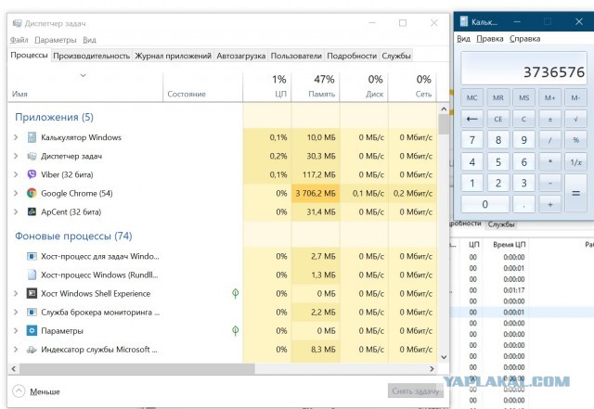This screenshot has width=594, height=409.
Task: Click the Windows Shell Experience icon
Action: click(32, 293)
